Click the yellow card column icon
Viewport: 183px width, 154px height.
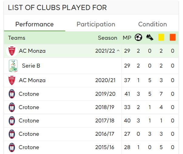[x=161, y=37]
